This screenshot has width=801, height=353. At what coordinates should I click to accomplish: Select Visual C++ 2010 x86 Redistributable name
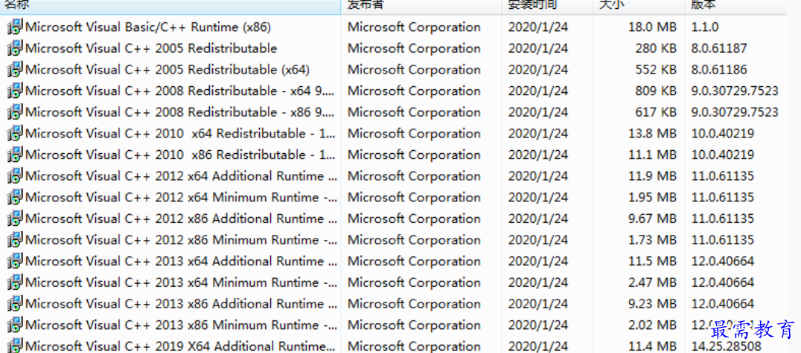[x=180, y=155]
